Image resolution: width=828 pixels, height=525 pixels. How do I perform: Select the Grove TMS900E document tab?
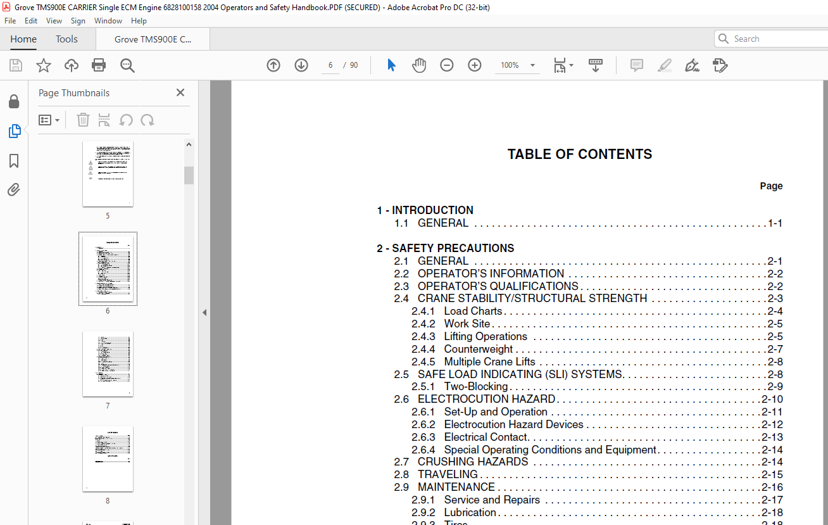pos(153,39)
